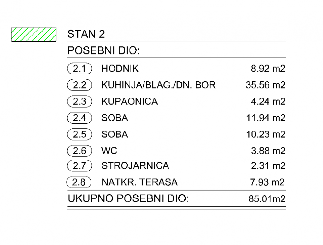Click the 2.2 room number tag

click(80, 85)
